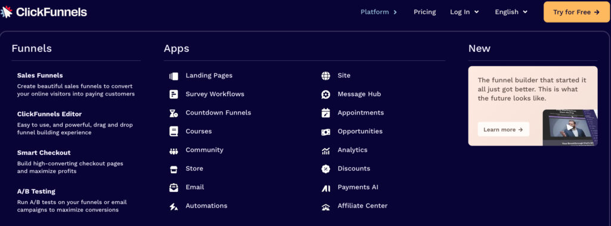Click the Appointments calendar icon
Viewport: 611px width, 226px height.
pos(326,113)
